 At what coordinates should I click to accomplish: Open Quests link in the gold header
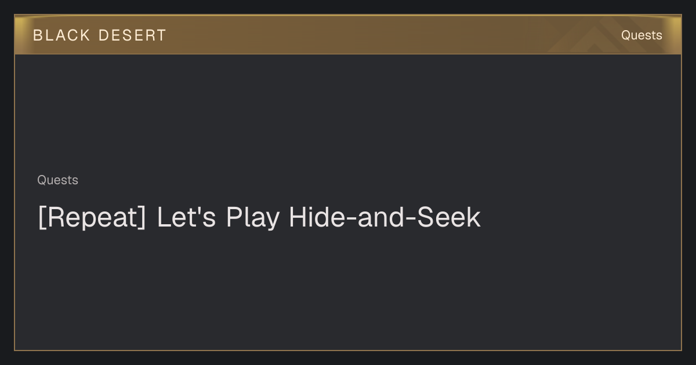641,35
